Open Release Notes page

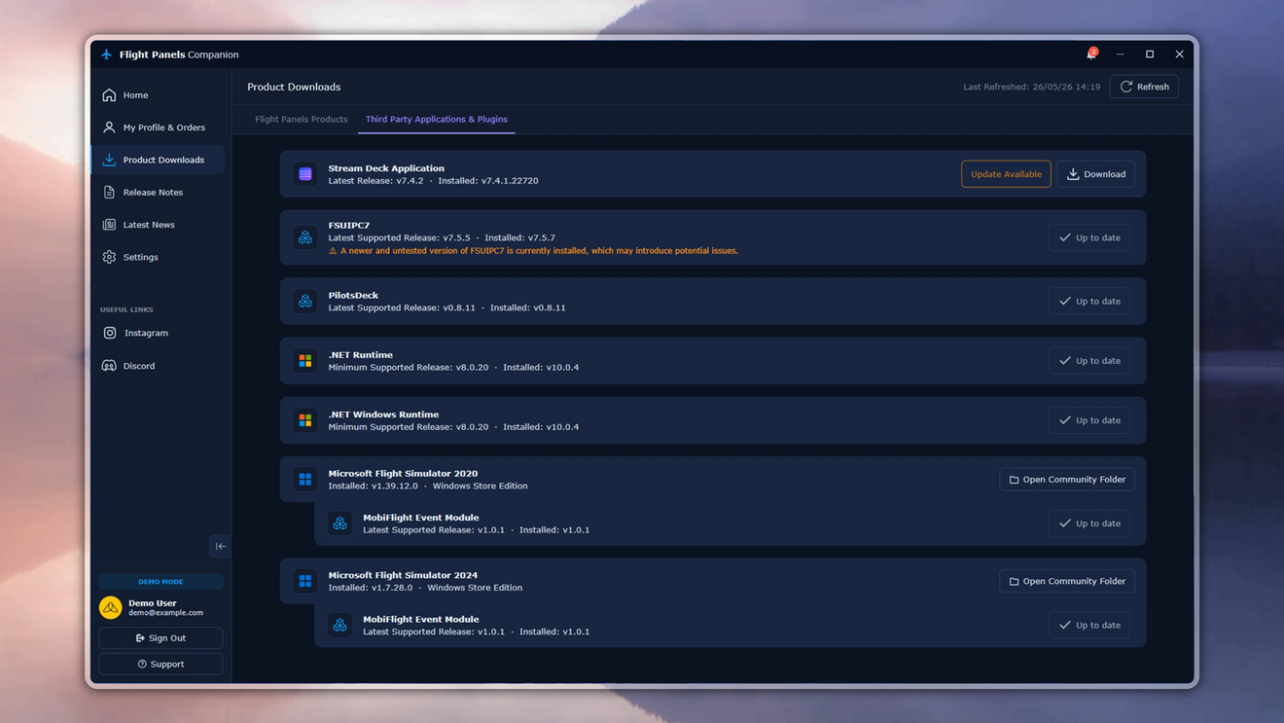point(159,193)
